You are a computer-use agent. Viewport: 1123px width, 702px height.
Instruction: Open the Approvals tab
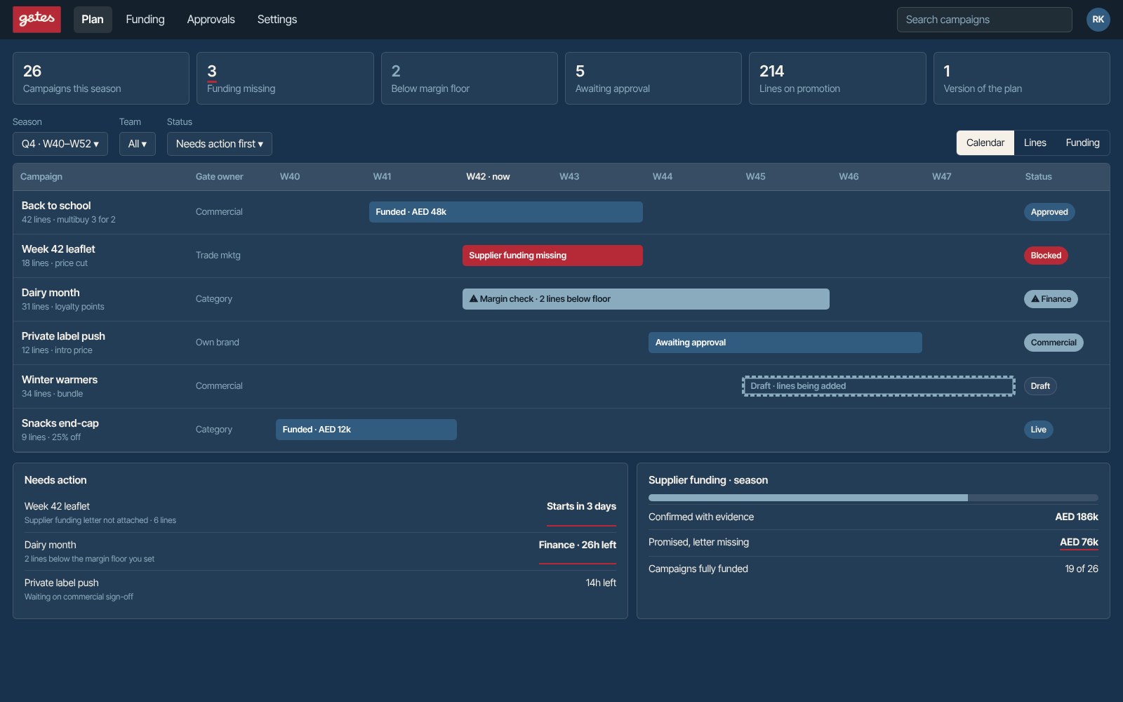click(211, 20)
